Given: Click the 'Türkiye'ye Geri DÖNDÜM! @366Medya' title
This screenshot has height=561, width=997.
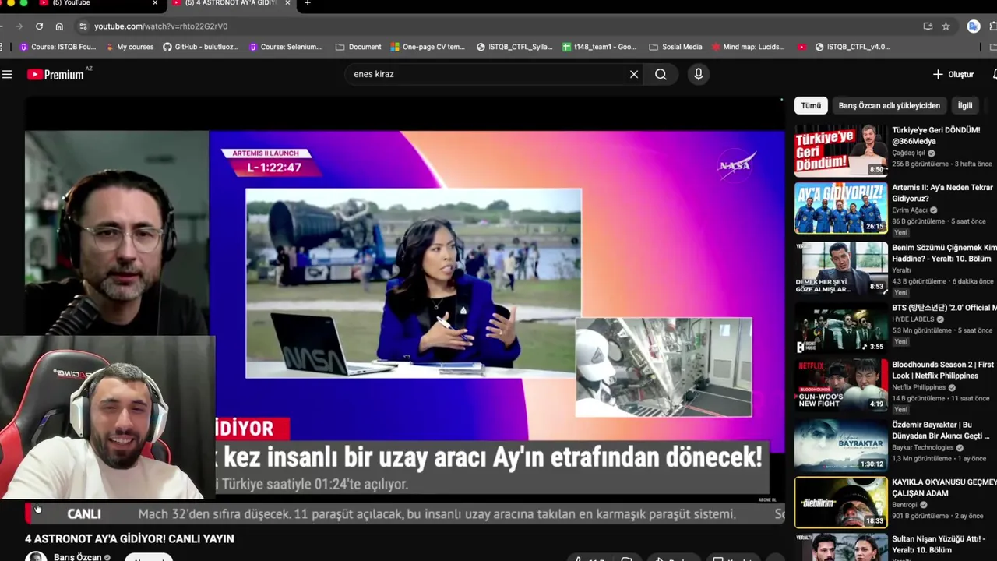Looking at the screenshot, I should (936, 136).
